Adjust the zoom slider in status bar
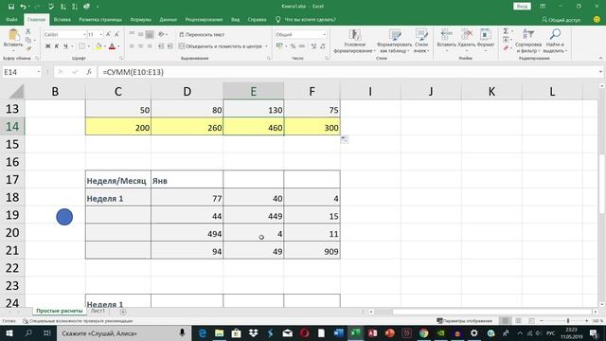This screenshot has height=341, width=606. (x=568, y=321)
